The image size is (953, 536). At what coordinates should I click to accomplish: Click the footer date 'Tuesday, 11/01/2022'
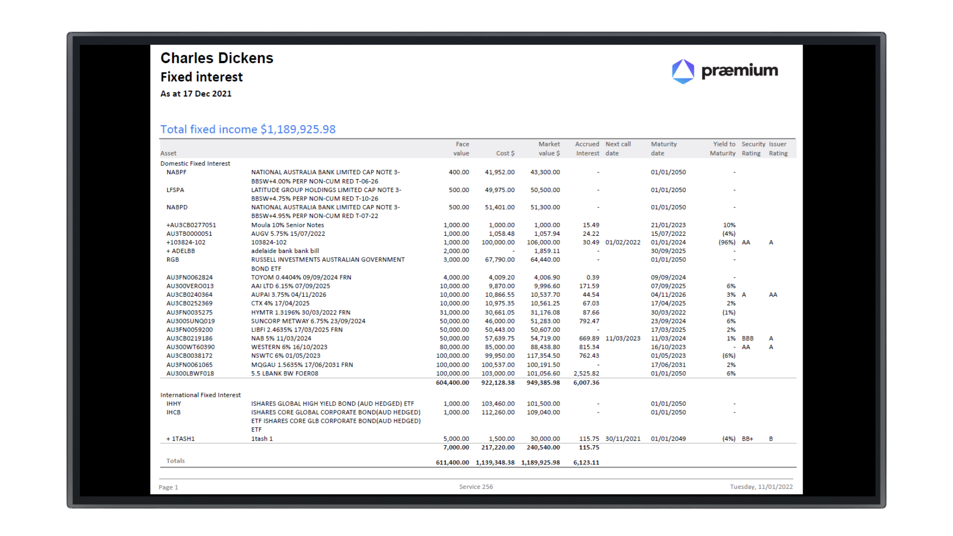(x=761, y=487)
